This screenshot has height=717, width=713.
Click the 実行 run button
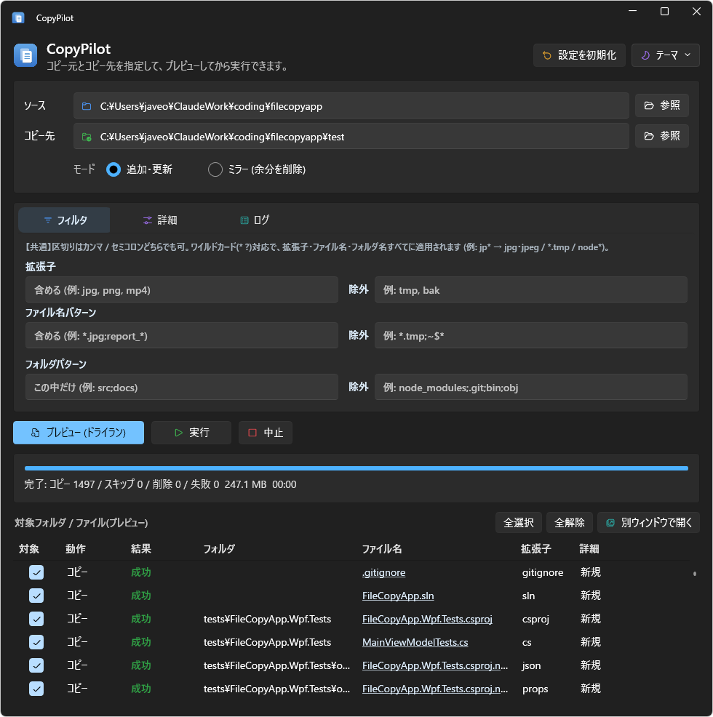point(191,433)
